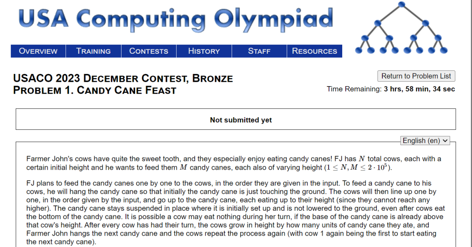Click the Not submitted yet status box
Viewport: 472px width, 247px height.
tap(236, 119)
